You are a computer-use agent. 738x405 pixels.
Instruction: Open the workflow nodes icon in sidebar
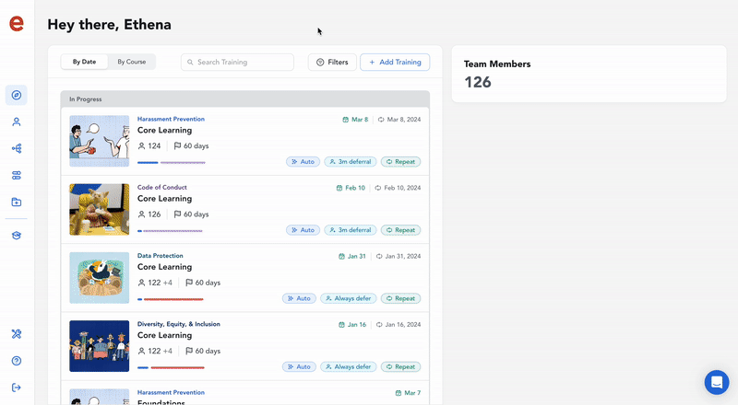point(17,148)
